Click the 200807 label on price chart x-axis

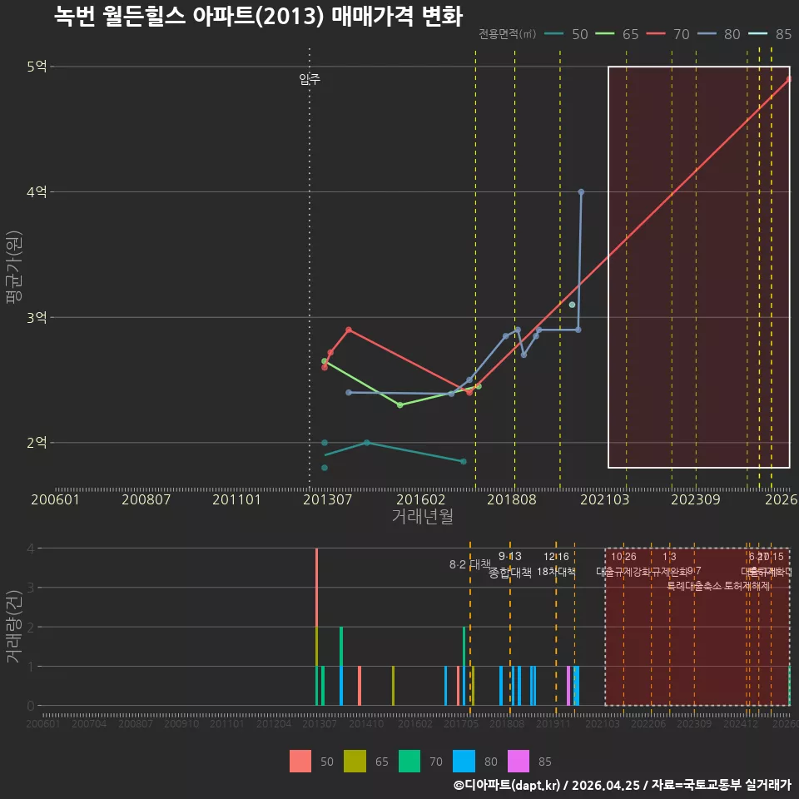click(x=146, y=499)
